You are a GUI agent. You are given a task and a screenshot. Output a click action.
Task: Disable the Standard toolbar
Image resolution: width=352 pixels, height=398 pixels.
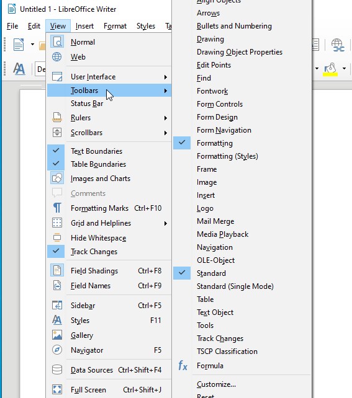(x=241, y=273)
